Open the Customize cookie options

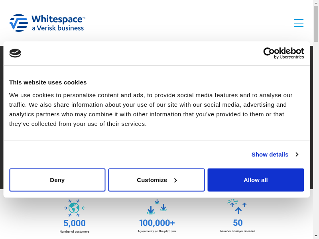tap(156, 180)
